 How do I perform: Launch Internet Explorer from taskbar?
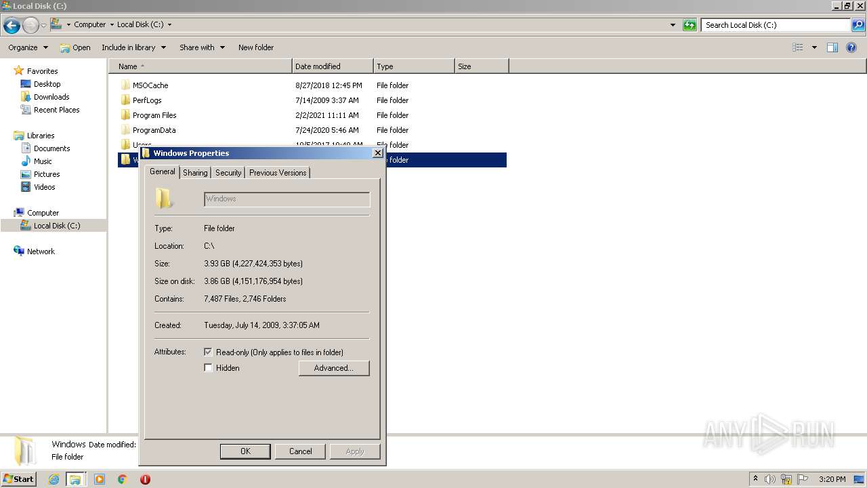click(x=54, y=479)
